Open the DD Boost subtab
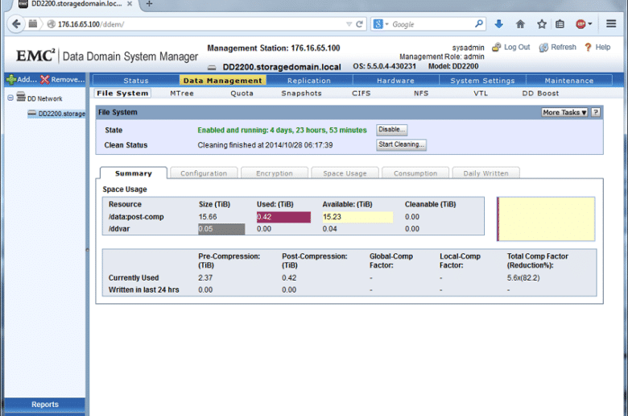The width and height of the screenshot is (628, 416). [x=541, y=93]
